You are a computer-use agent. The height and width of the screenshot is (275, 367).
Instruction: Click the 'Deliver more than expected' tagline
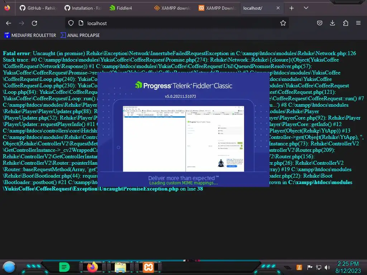[x=183, y=178]
